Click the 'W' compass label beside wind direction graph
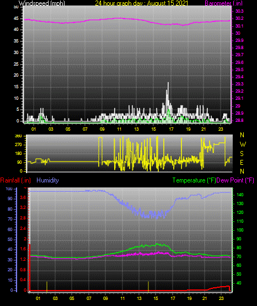The height and width of the screenshot is (306, 257). [x=243, y=144]
